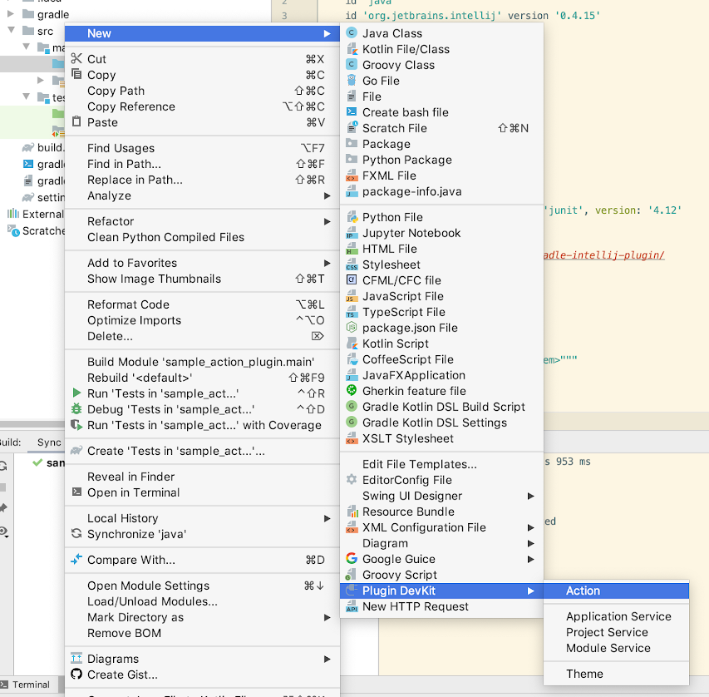Screen dimensions: 709x697
Task: Choose Find Usages
Action: point(202,148)
